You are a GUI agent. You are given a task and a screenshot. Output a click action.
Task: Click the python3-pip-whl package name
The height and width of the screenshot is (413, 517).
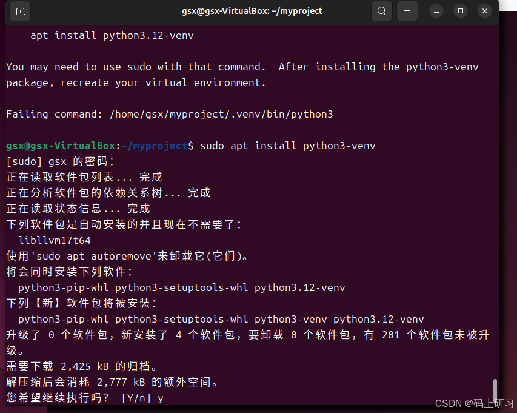[60, 287]
